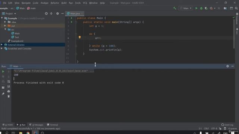
Task: Open the Tools menu
Action: point(78,3)
